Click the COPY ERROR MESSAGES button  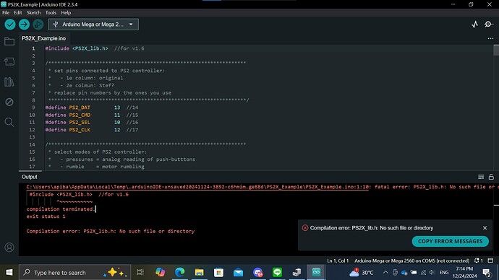(451, 241)
